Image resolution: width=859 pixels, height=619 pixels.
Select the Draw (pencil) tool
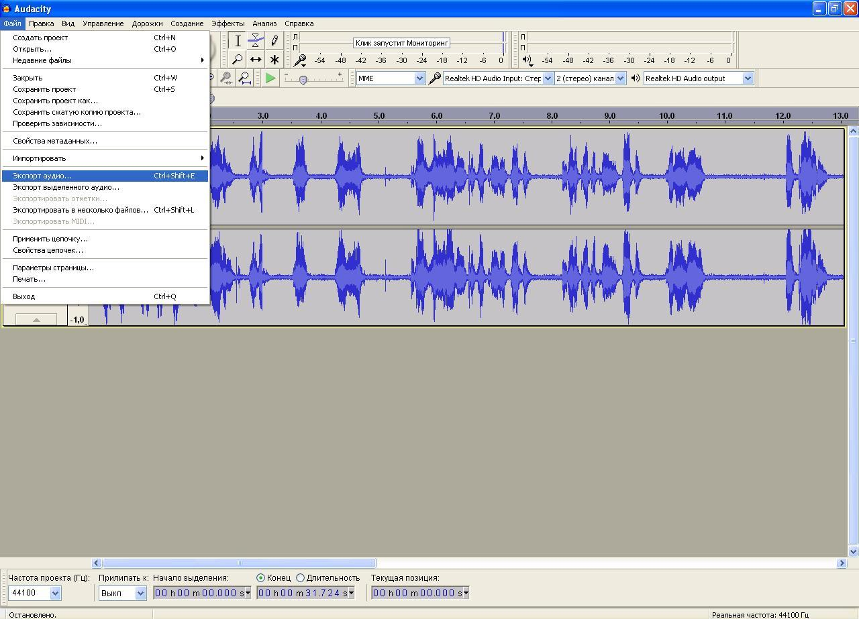pyautogui.click(x=274, y=41)
